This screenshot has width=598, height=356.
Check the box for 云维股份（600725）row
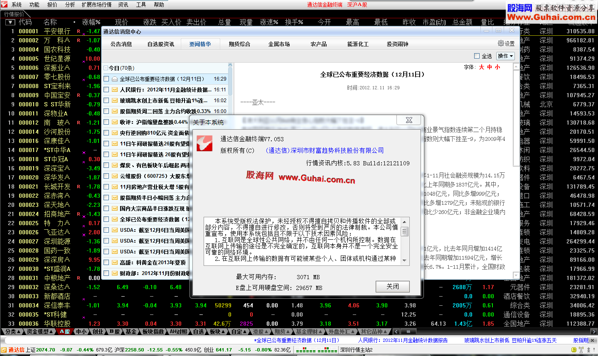[106, 176]
